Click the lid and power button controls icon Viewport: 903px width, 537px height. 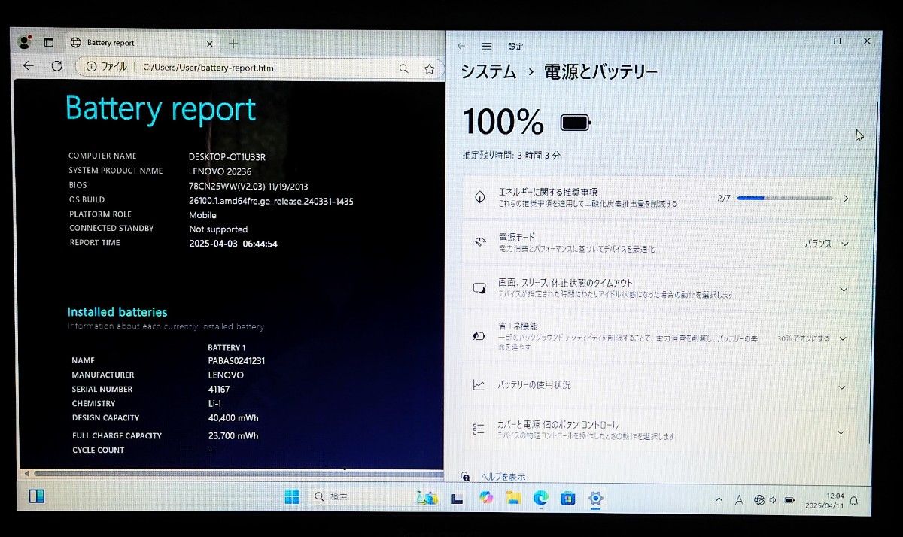(x=479, y=429)
